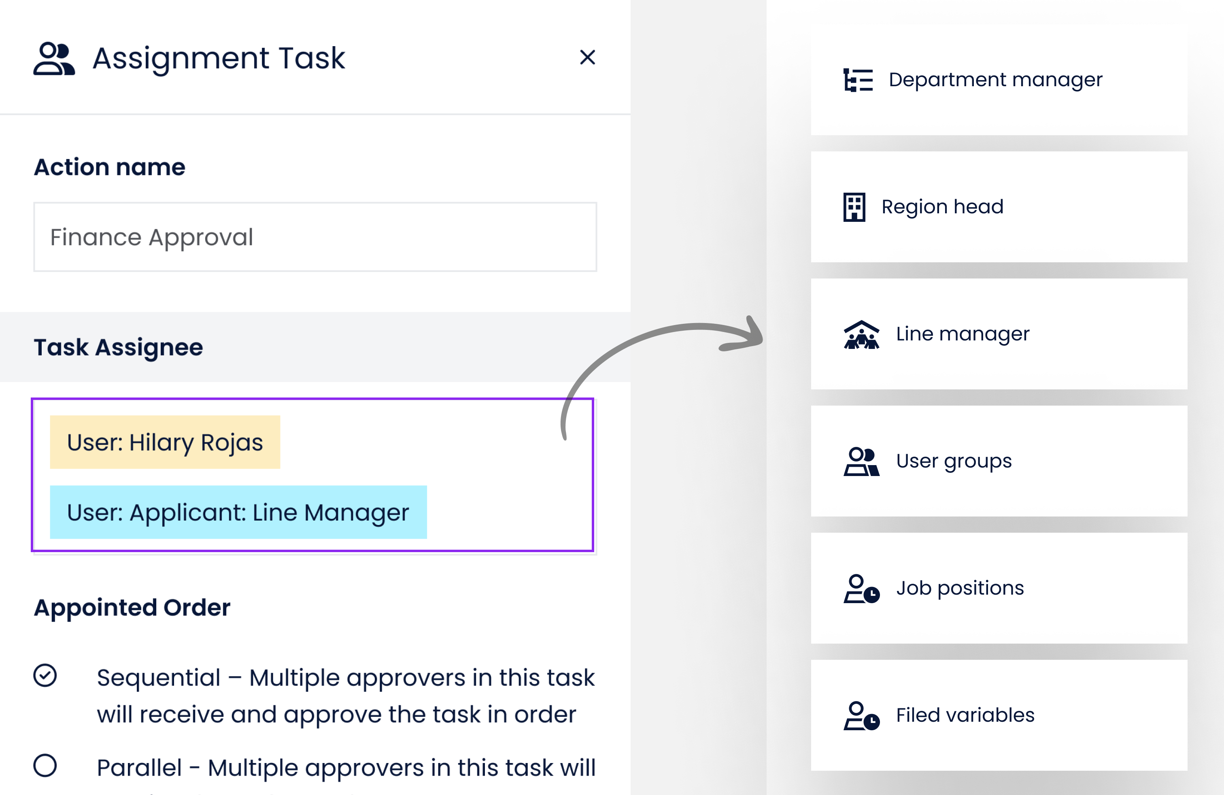Image resolution: width=1224 pixels, height=795 pixels.
Task: Select the User: Applicant: Line Manager tag
Action: click(238, 512)
